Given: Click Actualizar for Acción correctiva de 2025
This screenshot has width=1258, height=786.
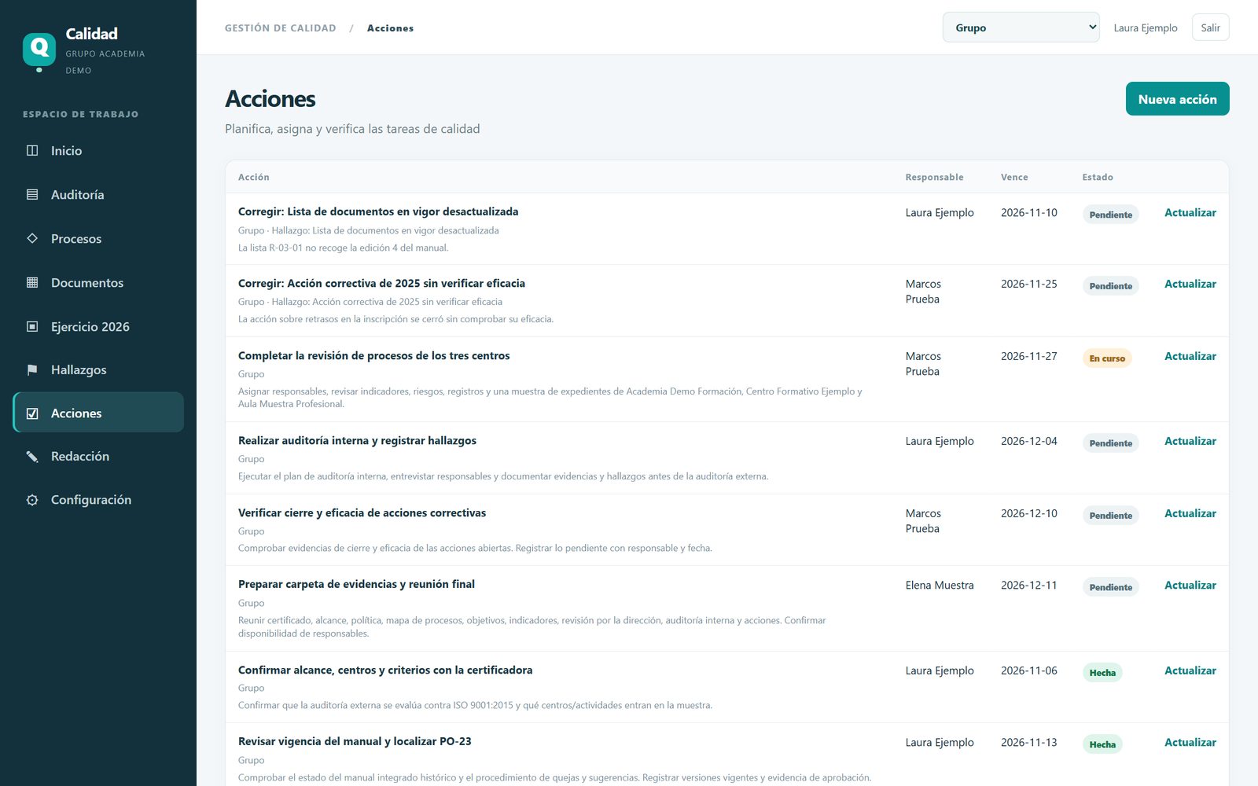Looking at the screenshot, I should 1190,284.
